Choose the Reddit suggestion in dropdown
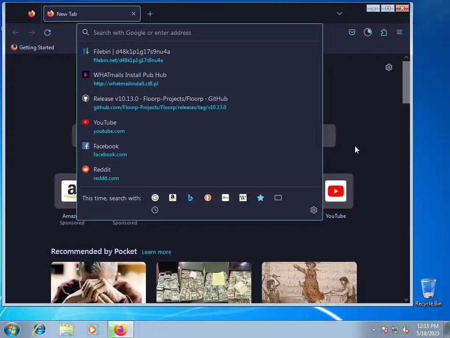 point(200,173)
